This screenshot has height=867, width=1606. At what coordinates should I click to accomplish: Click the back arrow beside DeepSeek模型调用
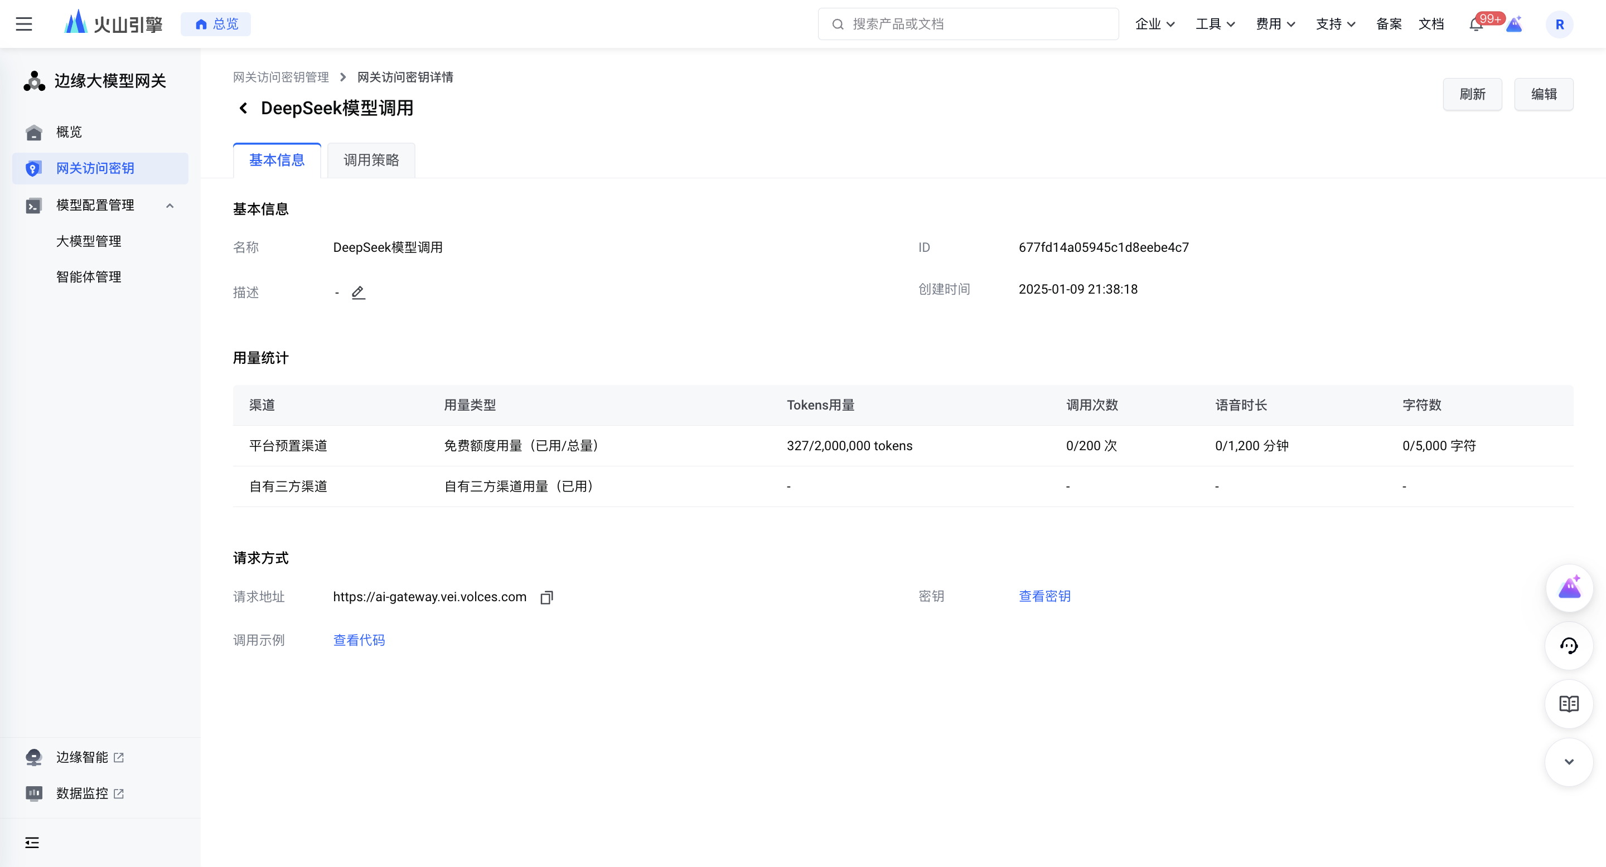coord(244,108)
